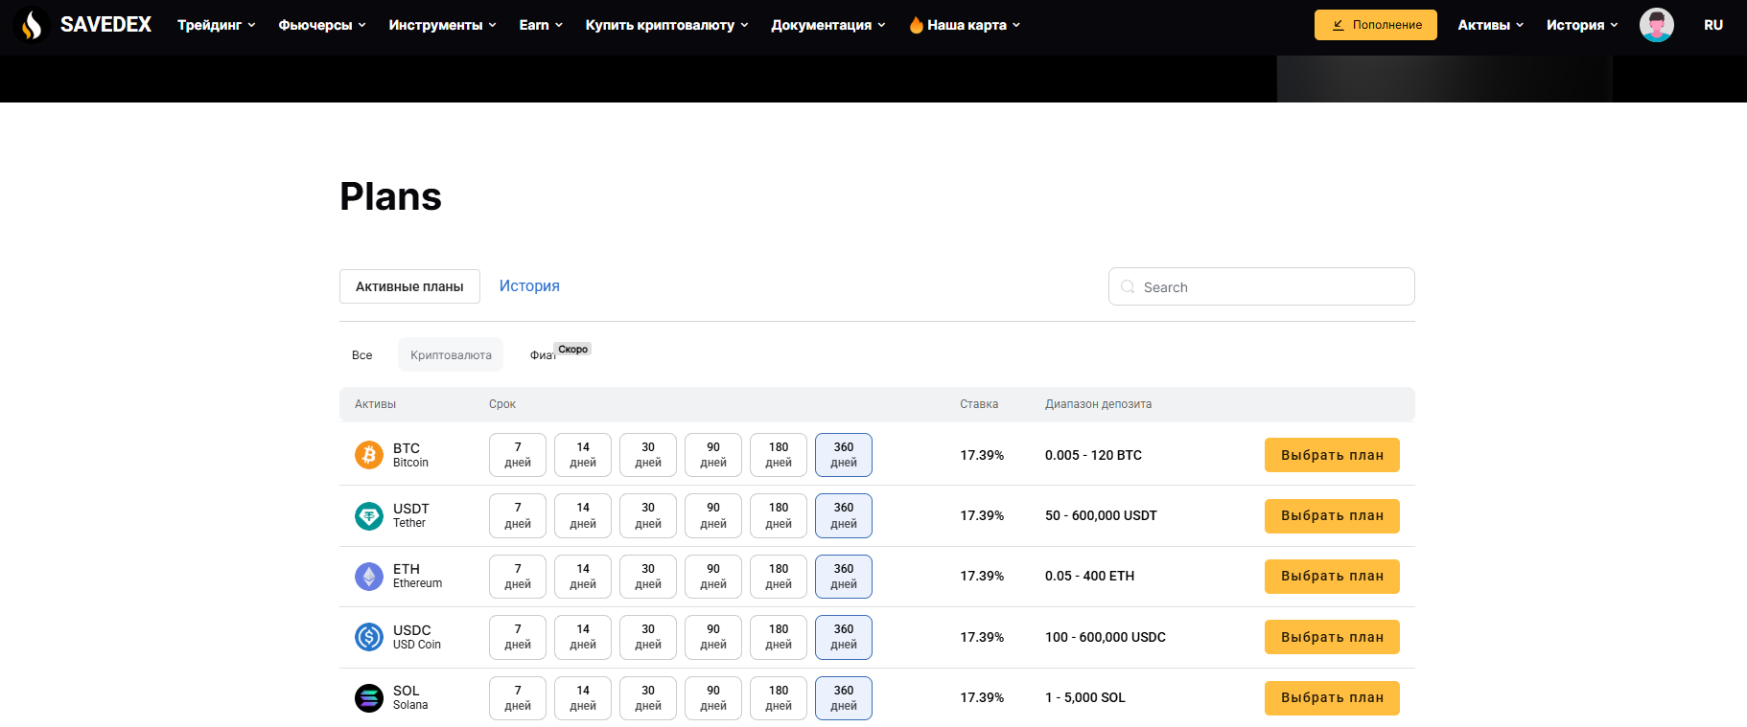The width and height of the screenshot is (1747, 727).
Task: Expand Купить криптовалюту menu
Action: [x=666, y=25]
